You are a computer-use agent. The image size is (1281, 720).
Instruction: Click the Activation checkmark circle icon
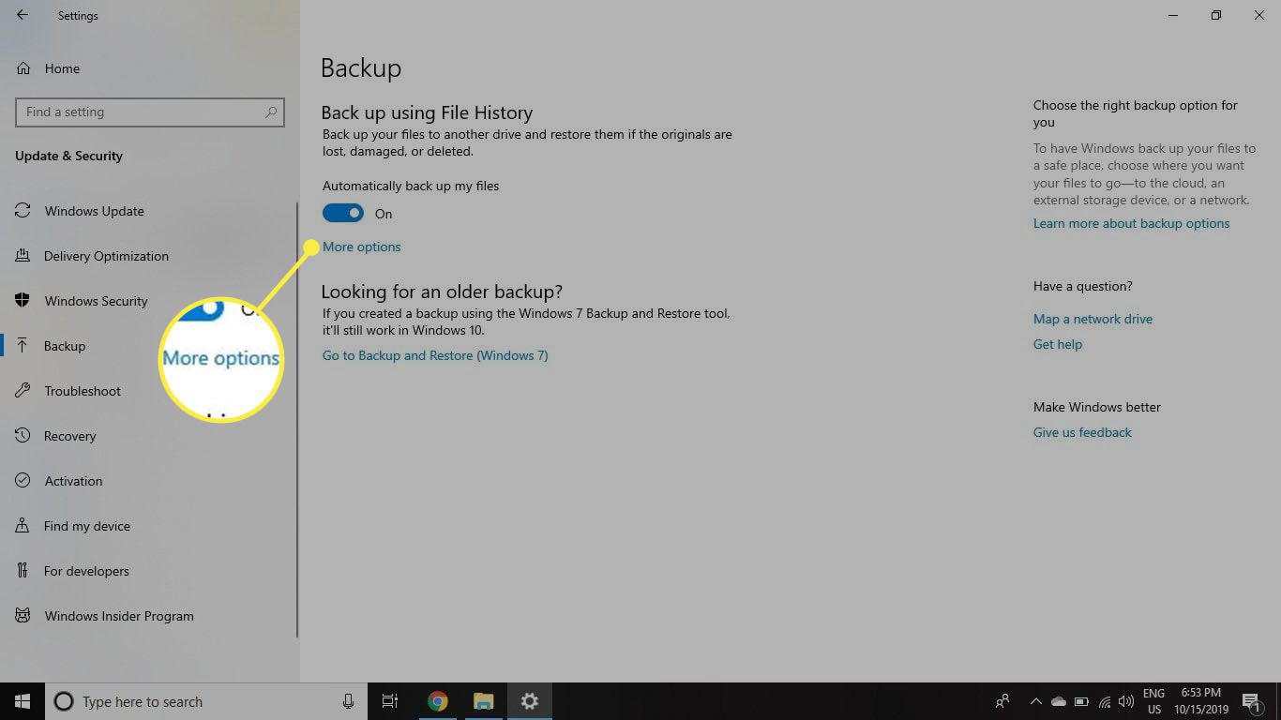[x=23, y=481]
